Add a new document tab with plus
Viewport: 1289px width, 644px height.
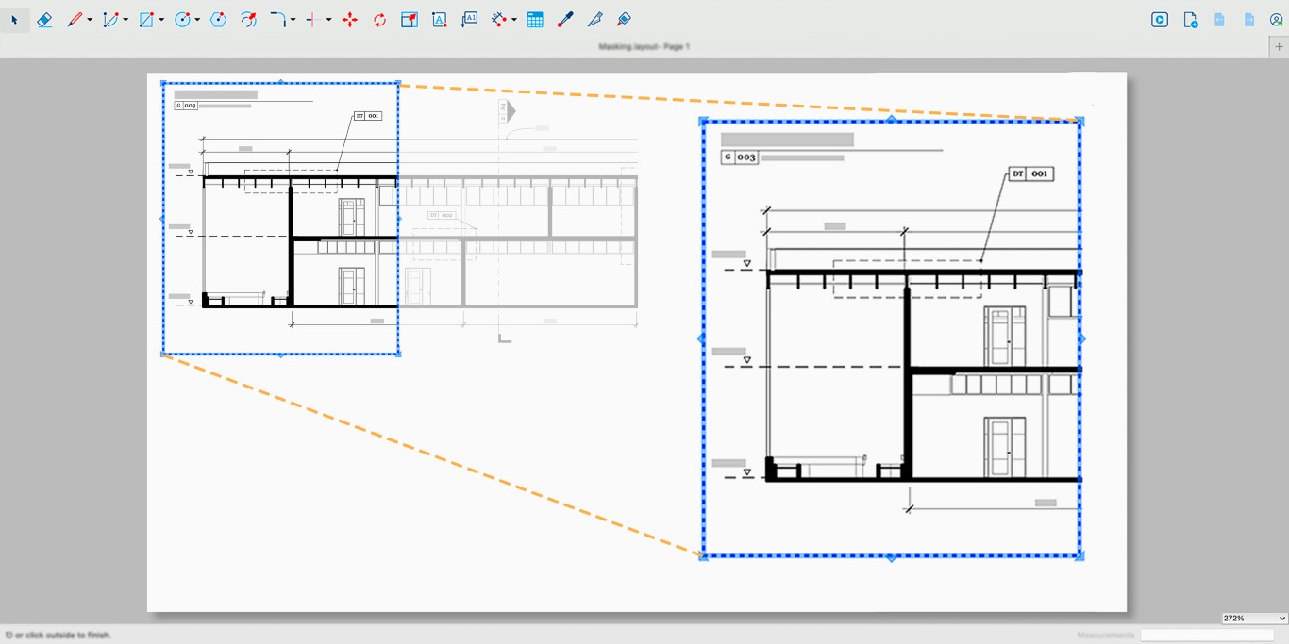click(x=1279, y=46)
